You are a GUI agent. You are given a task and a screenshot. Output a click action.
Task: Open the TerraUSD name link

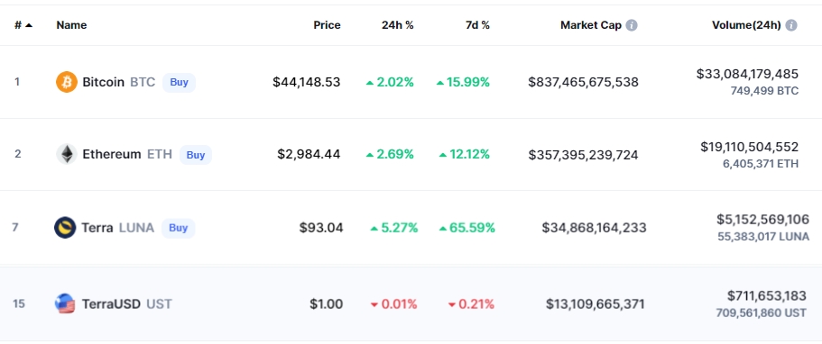[x=111, y=304]
